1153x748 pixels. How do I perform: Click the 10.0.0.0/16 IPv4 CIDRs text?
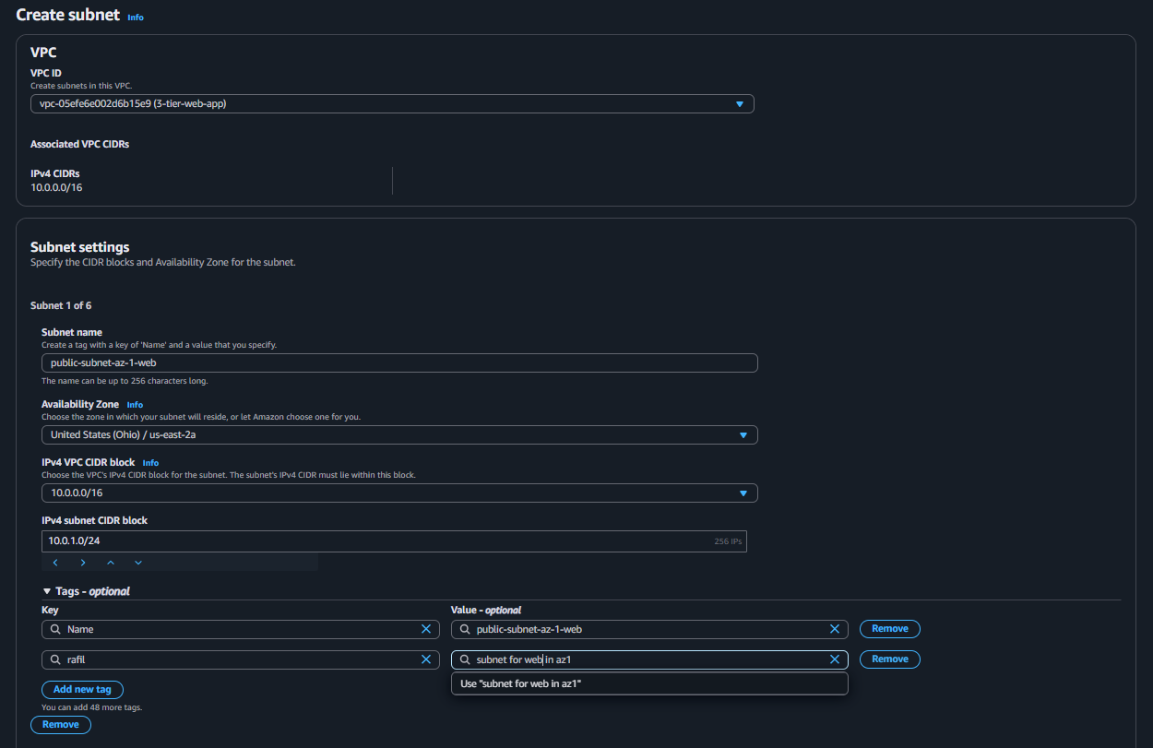57,188
